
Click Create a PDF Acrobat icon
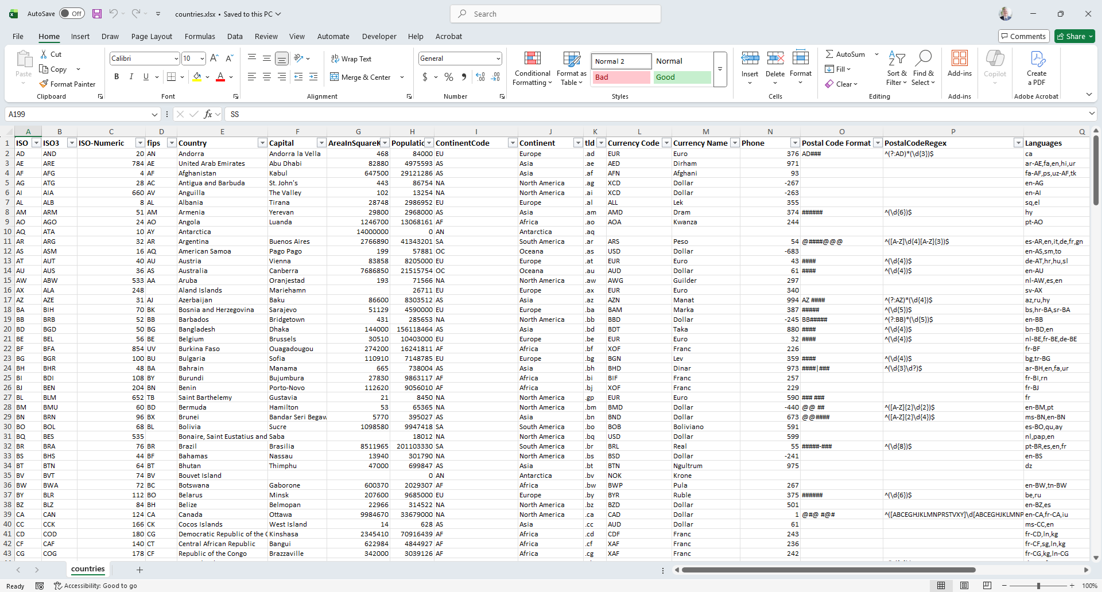click(1037, 69)
